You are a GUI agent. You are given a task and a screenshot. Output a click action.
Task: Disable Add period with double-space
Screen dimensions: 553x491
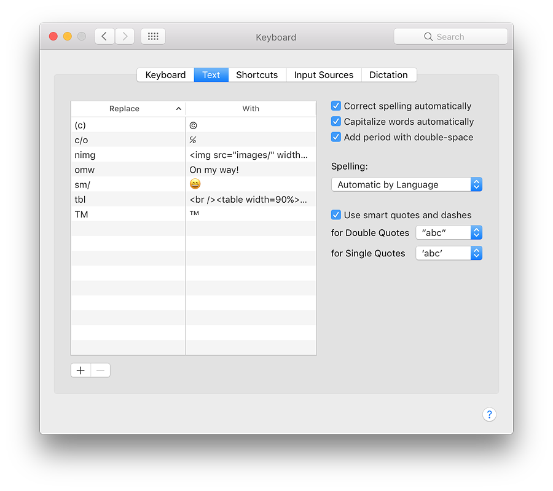[335, 137]
